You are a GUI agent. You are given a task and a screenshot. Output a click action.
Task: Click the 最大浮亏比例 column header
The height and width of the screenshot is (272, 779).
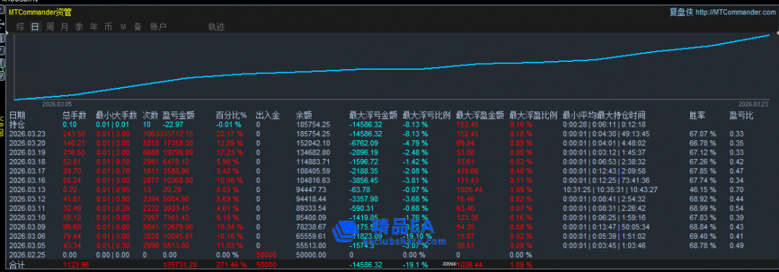point(426,115)
